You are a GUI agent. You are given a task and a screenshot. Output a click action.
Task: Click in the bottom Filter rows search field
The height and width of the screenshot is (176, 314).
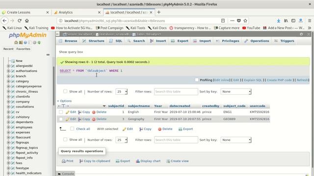click(x=176, y=140)
